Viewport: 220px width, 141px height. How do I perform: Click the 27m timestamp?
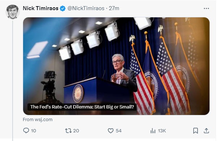(114, 8)
